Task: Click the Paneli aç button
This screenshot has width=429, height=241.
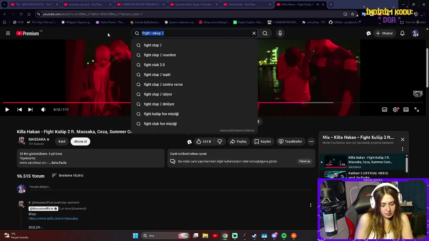Action: [305, 161]
